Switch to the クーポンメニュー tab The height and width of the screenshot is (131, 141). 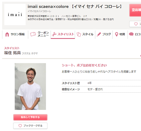click(x=39, y=34)
